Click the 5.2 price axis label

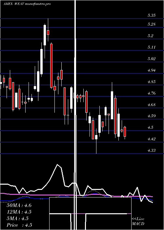(150, 35)
